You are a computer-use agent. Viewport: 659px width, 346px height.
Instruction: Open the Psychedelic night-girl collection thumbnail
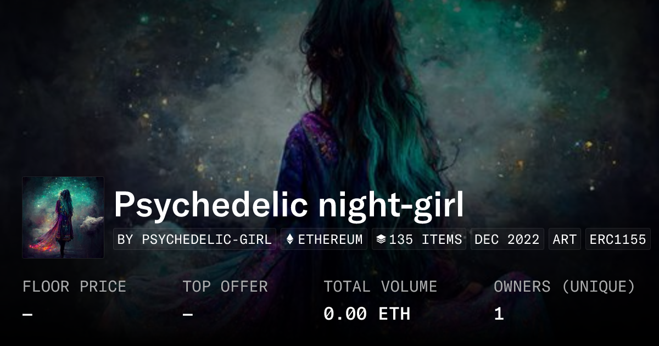click(63, 217)
